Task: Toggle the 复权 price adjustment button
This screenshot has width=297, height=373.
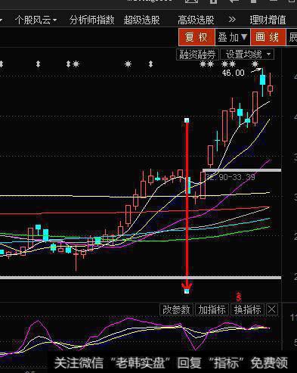Action: [x=196, y=37]
